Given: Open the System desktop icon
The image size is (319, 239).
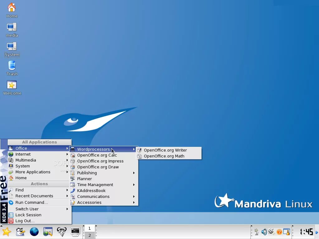Looking at the screenshot, I should (12, 49).
